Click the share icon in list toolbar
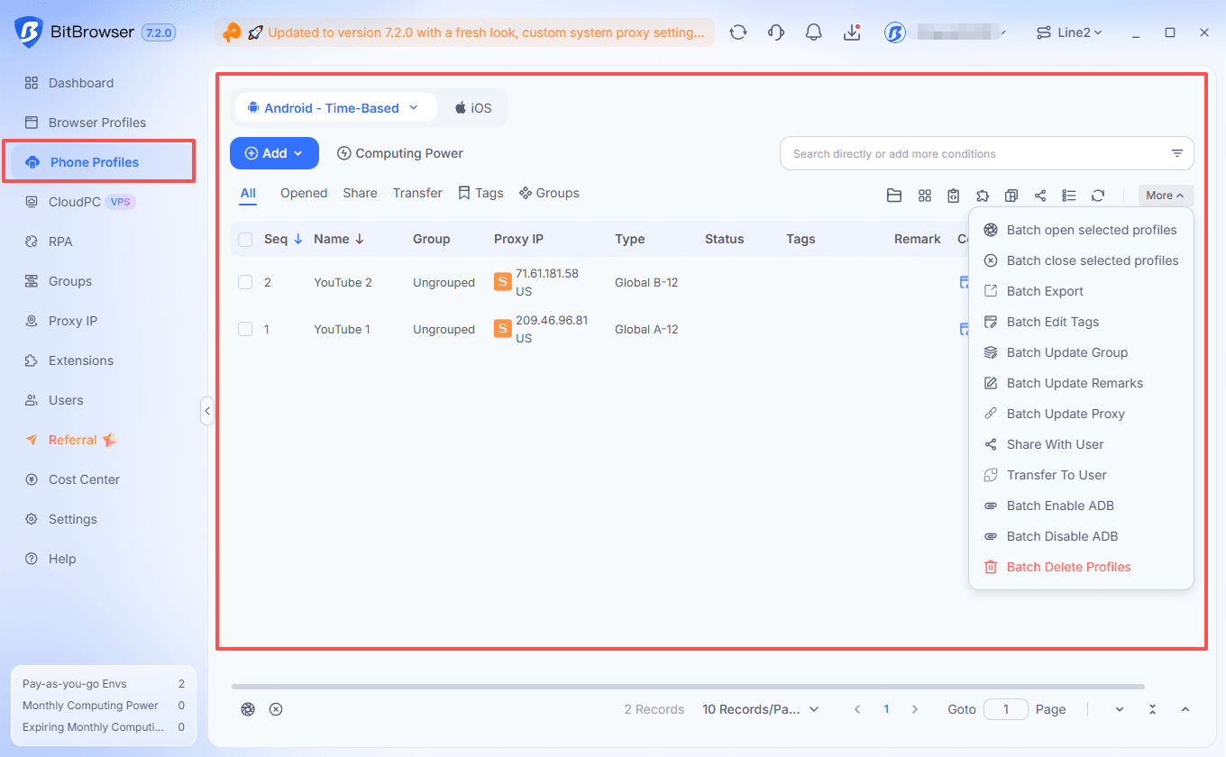 tap(1040, 196)
